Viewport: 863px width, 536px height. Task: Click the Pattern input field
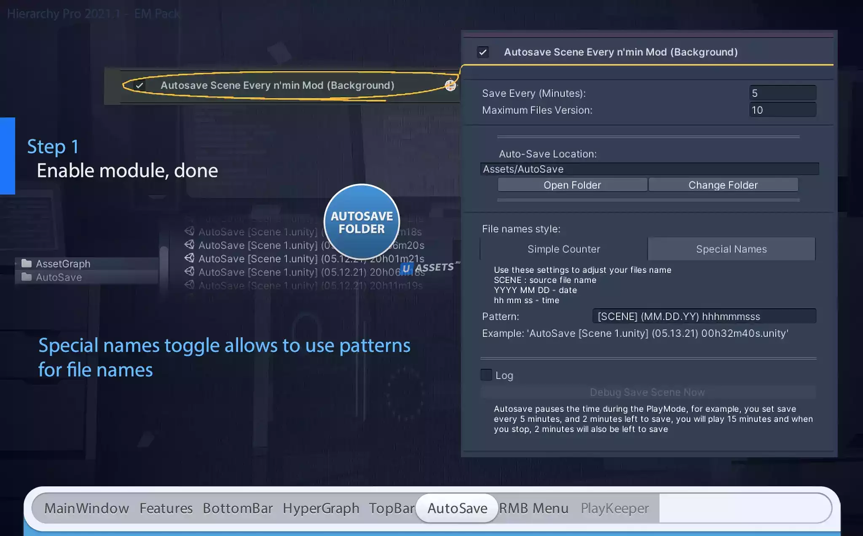click(704, 316)
